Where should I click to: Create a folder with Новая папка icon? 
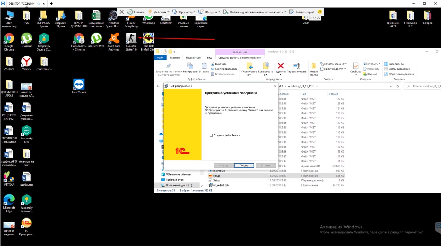[x=314, y=66]
